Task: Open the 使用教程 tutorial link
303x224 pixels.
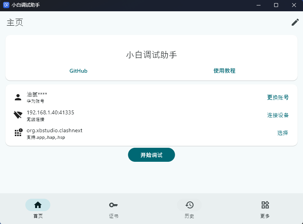Action: (224, 71)
